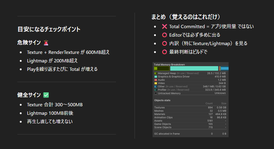Click the green Managed Heap segment in bar

pyautogui.click(x=161, y=68)
